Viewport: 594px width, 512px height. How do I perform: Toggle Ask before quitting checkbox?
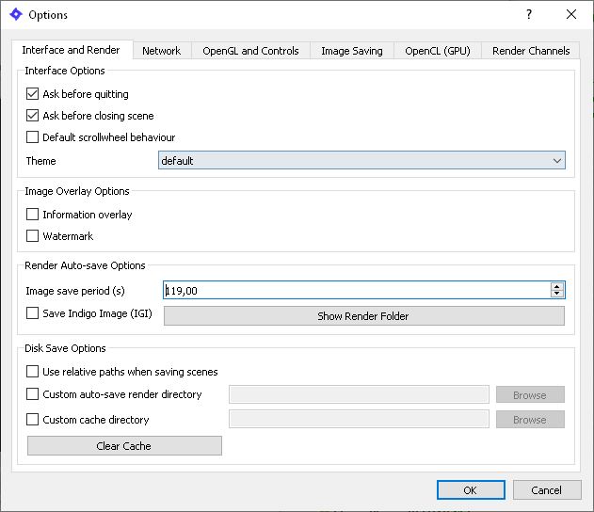pos(34,94)
